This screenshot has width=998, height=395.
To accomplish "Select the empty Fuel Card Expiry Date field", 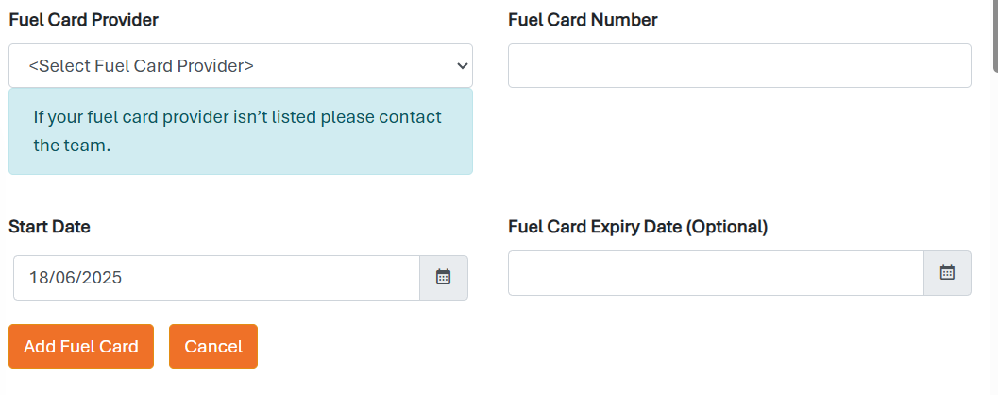I will click(715, 272).
